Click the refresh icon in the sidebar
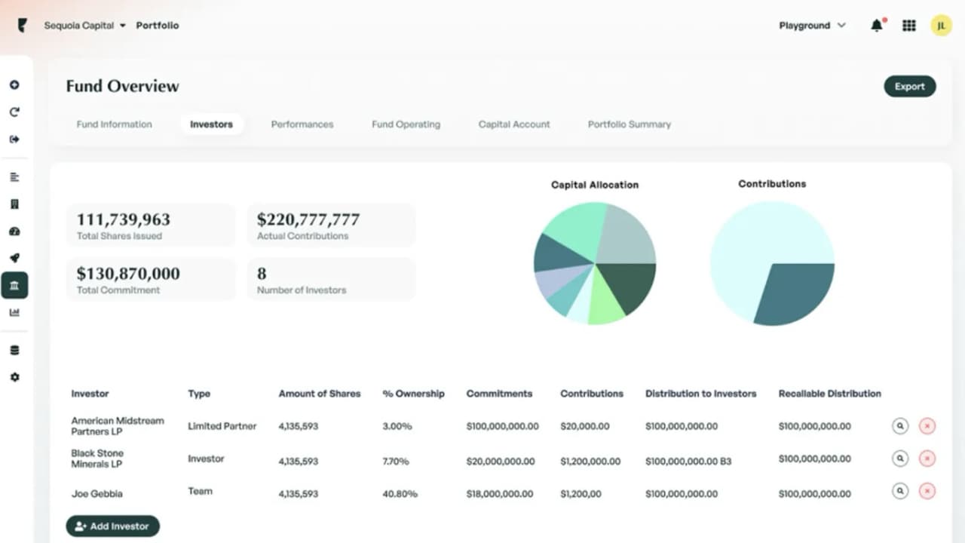 15,112
